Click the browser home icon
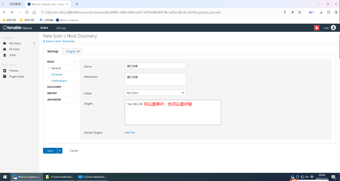The height and width of the screenshot is (181, 340). point(34,12)
